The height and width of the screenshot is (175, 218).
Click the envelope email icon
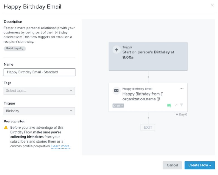(x=116, y=91)
